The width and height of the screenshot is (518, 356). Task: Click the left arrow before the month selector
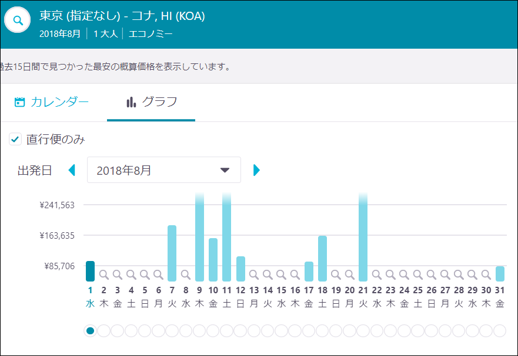point(72,169)
